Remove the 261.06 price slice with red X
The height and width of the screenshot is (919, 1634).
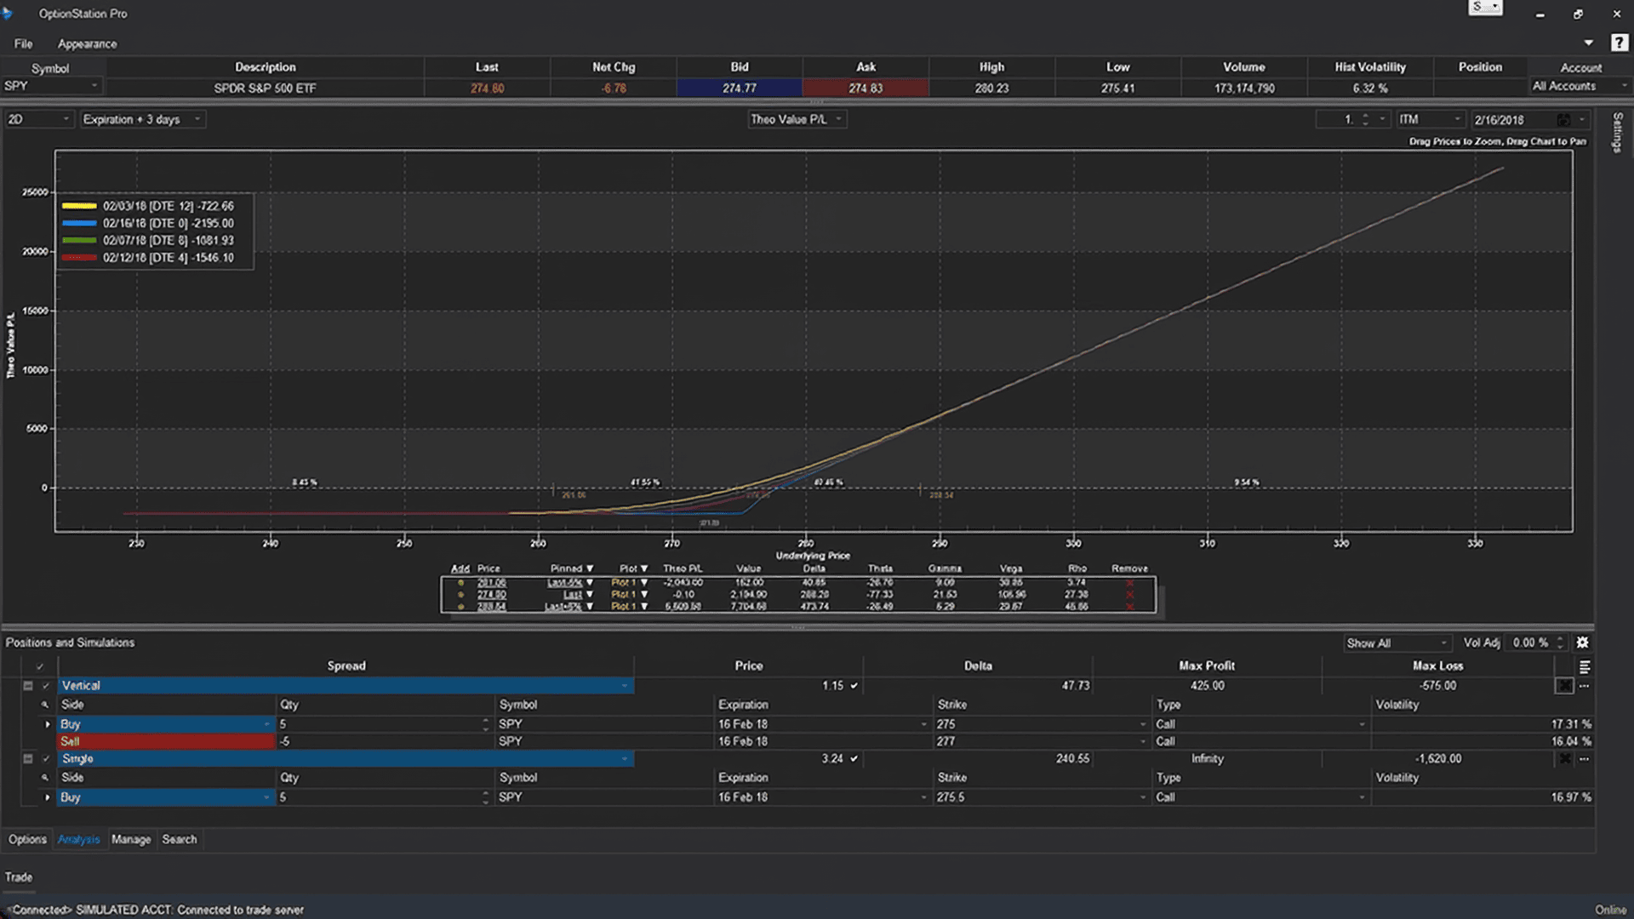[x=1129, y=583]
